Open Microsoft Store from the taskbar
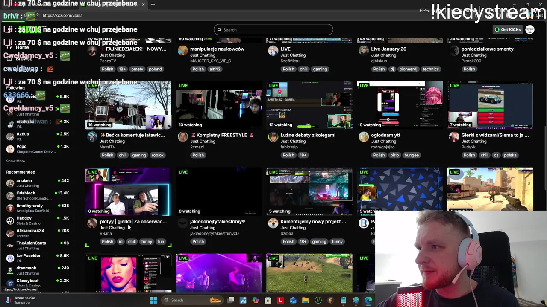The height and width of the screenshot is (307, 547). (268, 300)
